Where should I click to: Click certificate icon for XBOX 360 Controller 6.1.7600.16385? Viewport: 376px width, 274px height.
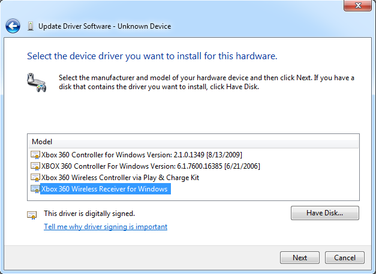[35, 166]
